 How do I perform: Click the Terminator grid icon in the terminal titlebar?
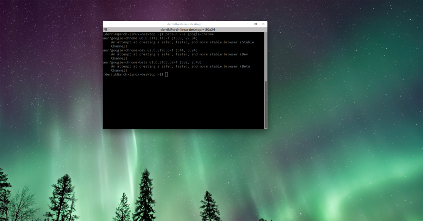[105, 30]
